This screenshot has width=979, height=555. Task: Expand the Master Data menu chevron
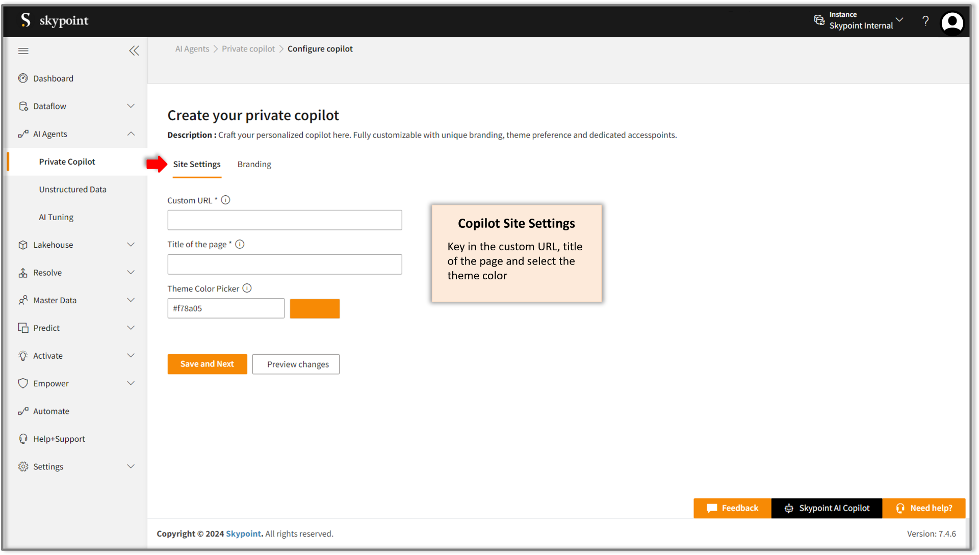click(x=131, y=300)
